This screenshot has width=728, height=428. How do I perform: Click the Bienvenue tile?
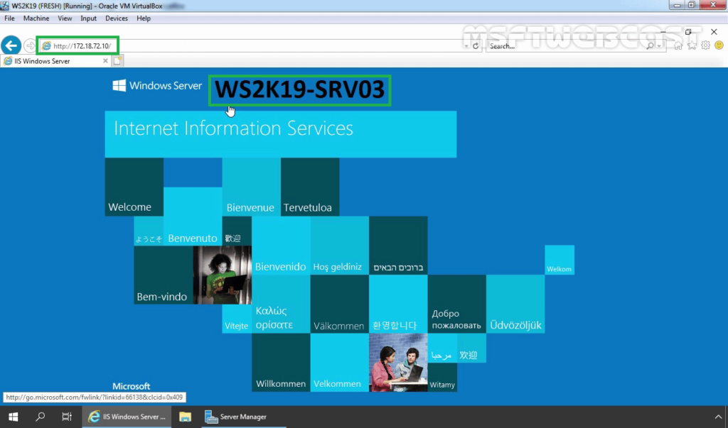pyautogui.click(x=251, y=187)
